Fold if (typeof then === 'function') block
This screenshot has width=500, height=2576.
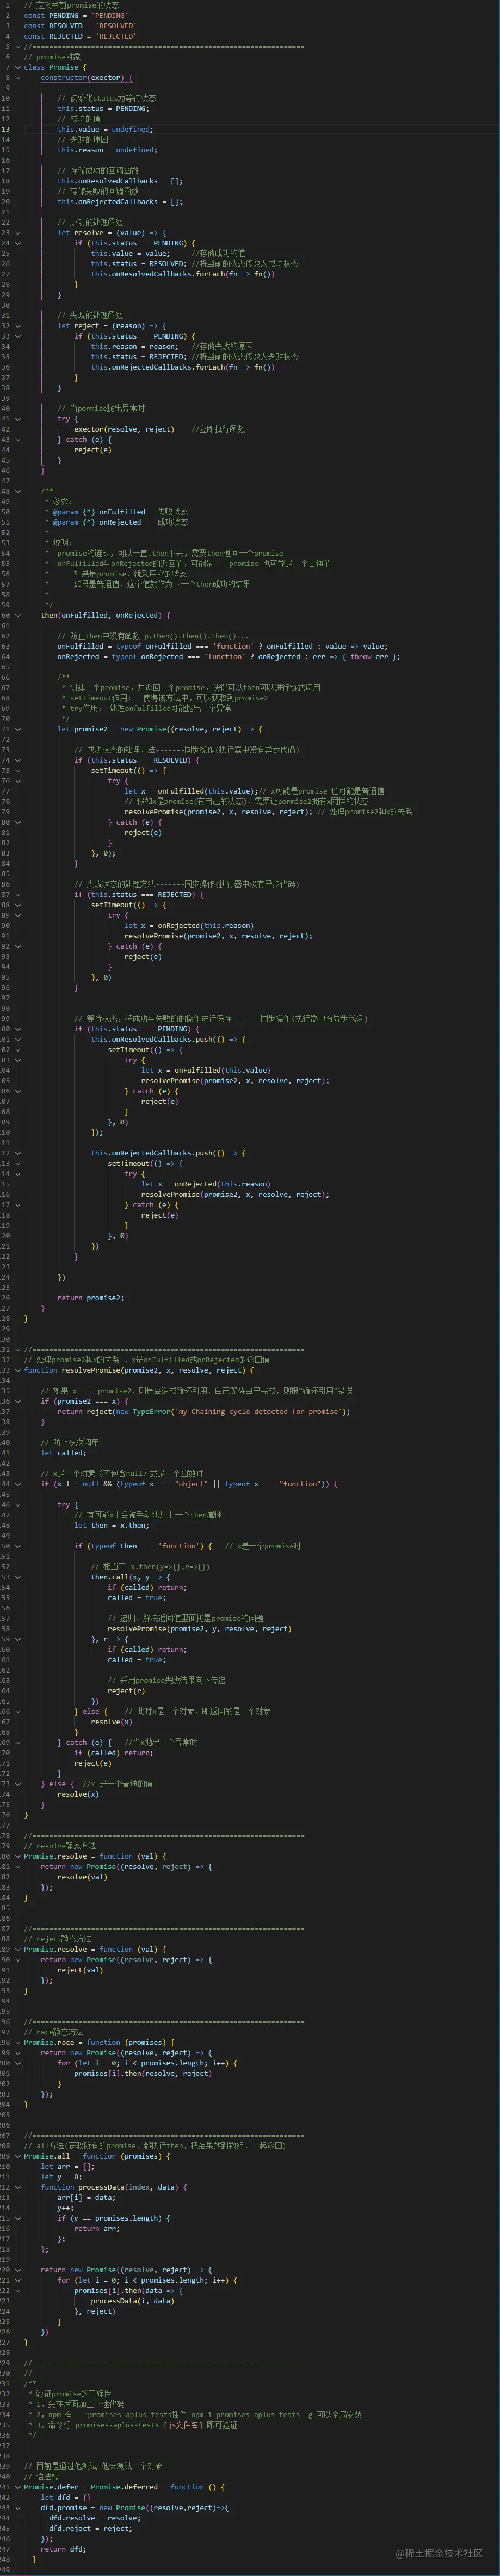pyautogui.click(x=17, y=1546)
